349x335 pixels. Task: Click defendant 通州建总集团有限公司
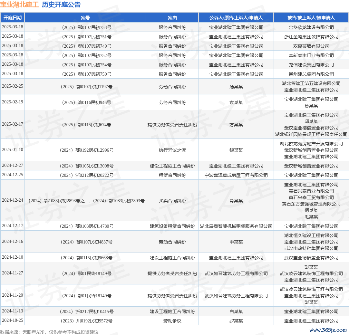coord(311,74)
